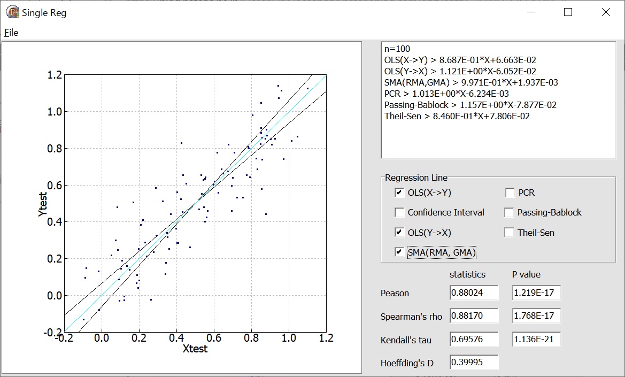The image size is (625, 377).
Task: Select Kendall's tau statistics field 0.69576
Action: point(474,339)
